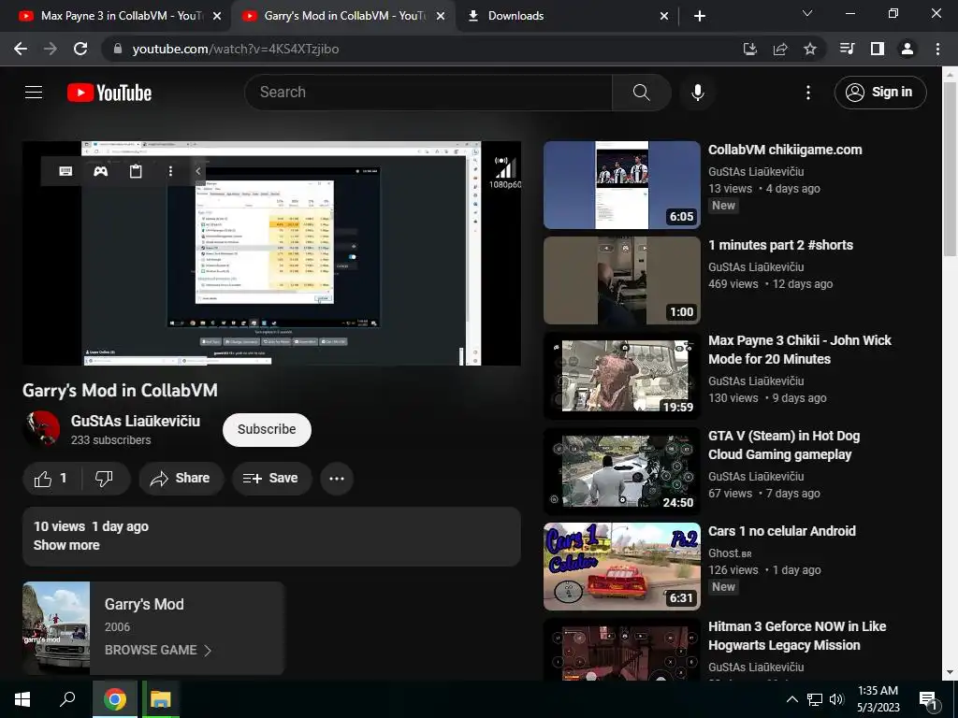
Task: Click the Share button
Action: click(181, 479)
